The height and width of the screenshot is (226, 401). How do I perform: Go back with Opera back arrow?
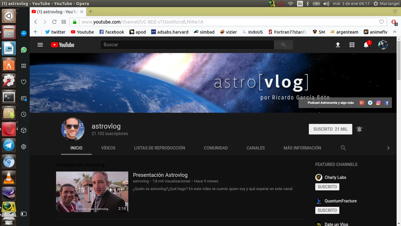[35, 22]
